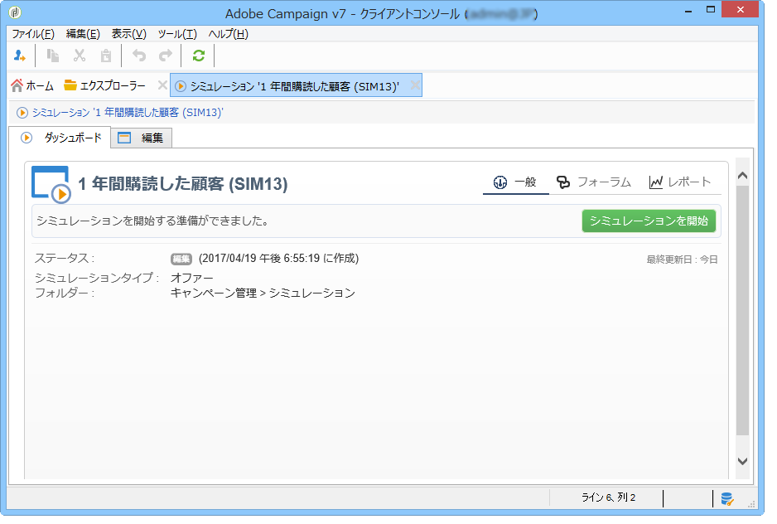
Task: Click the message シミュレーションを開始する準備ができました。
Action: click(153, 221)
